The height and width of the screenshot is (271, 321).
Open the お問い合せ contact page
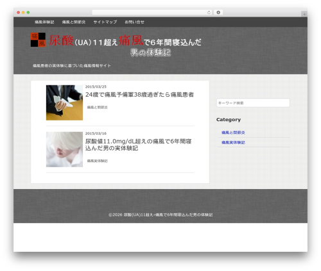134,22
